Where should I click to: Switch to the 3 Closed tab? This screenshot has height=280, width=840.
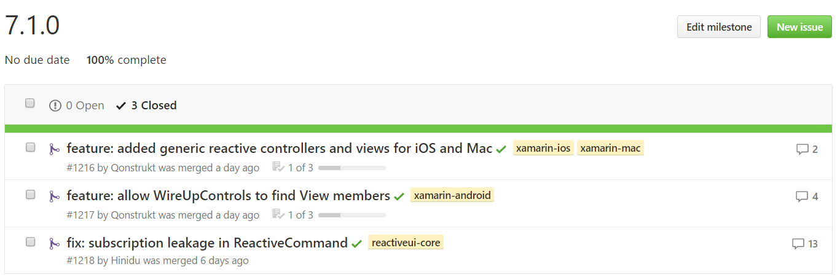pyautogui.click(x=147, y=106)
